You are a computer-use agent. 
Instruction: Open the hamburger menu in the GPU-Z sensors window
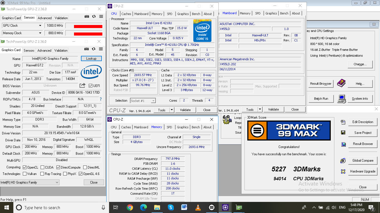pyautogui.click(x=101, y=17)
